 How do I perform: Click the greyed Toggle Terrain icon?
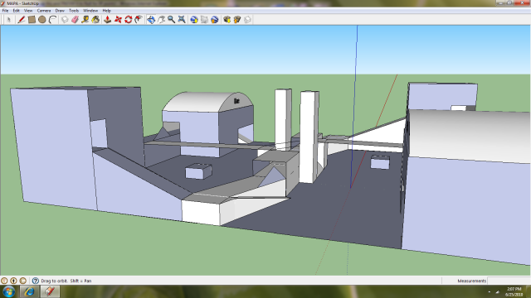pyautogui.click(x=204, y=20)
